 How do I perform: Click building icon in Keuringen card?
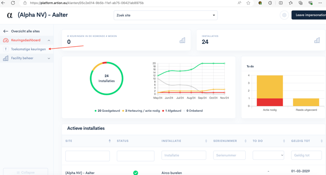click(x=182, y=40)
